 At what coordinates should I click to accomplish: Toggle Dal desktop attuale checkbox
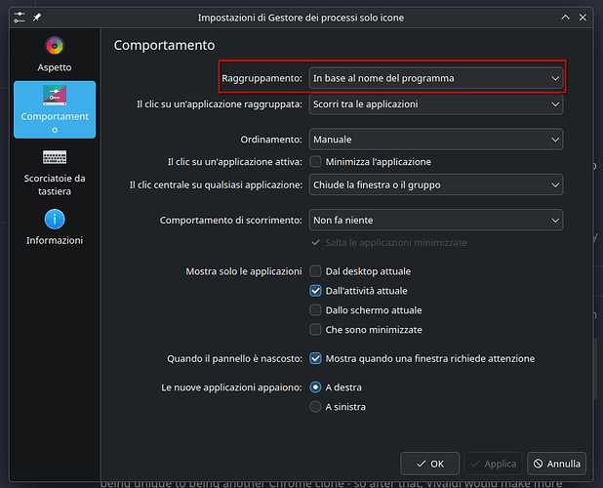point(315,270)
